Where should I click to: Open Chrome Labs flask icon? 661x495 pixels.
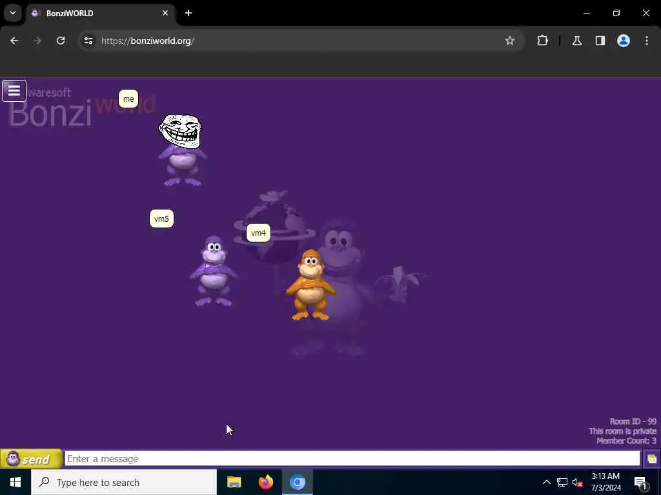tap(577, 41)
